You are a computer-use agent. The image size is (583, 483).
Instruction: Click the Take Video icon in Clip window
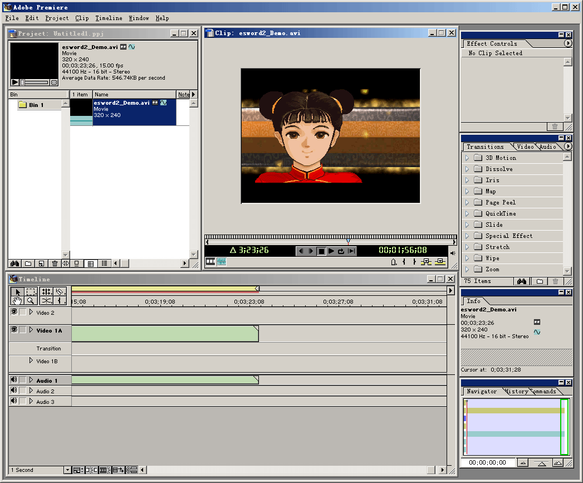pos(210,262)
